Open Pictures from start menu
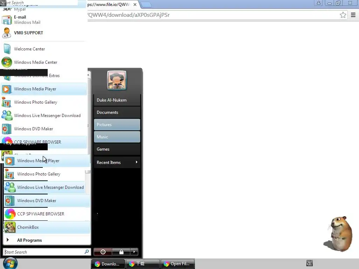This screenshot has width=359, height=269. click(x=117, y=125)
